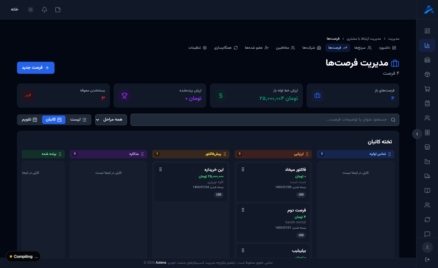This screenshot has height=268, width=438.
Task: Open the dashboard grid icon in sidebar
Action: coord(427,31)
